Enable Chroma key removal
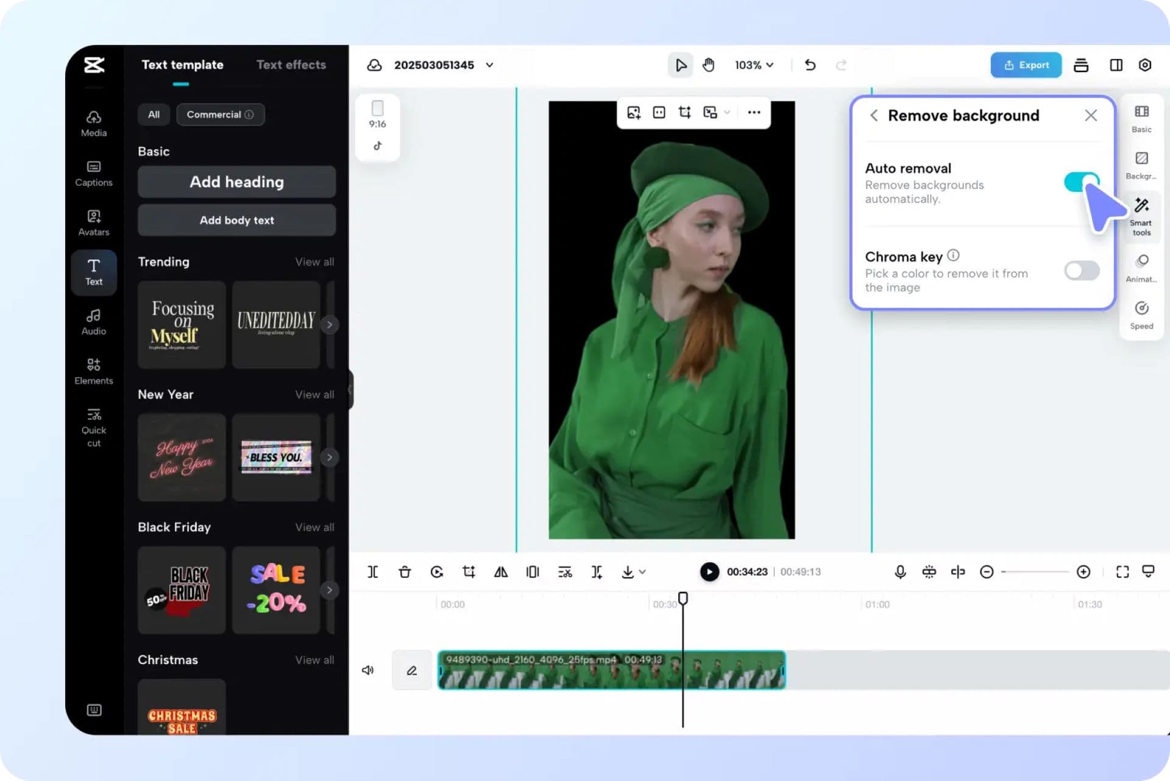 point(1081,271)
